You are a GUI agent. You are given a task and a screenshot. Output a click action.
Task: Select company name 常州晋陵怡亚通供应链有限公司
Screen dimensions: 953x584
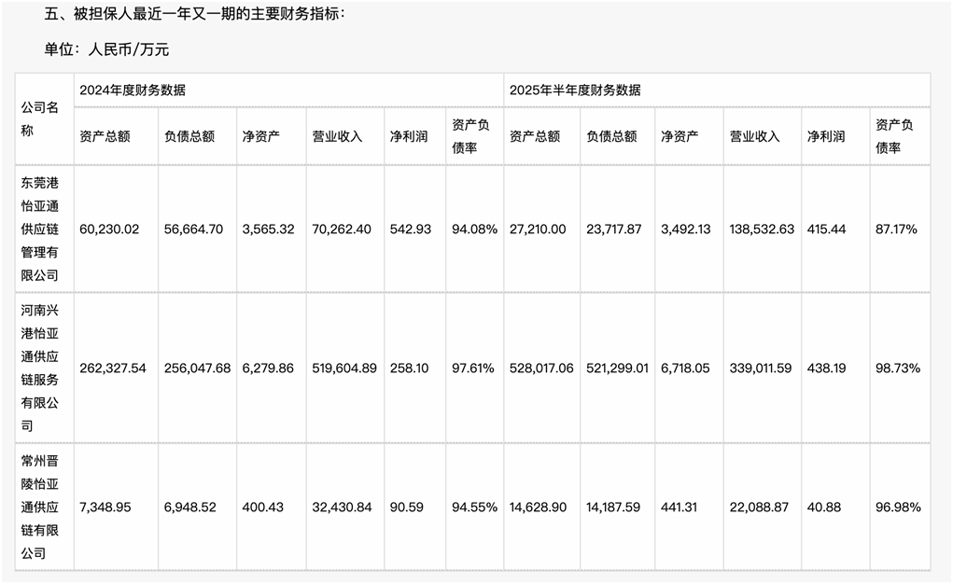click(40, 507)
